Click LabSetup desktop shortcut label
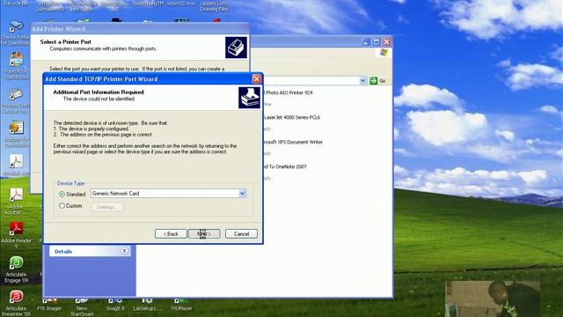 (x=148, y=308)
